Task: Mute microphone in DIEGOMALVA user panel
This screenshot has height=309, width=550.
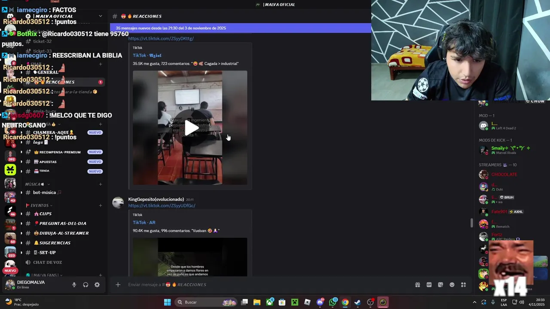Action: (x=74, y=285)
